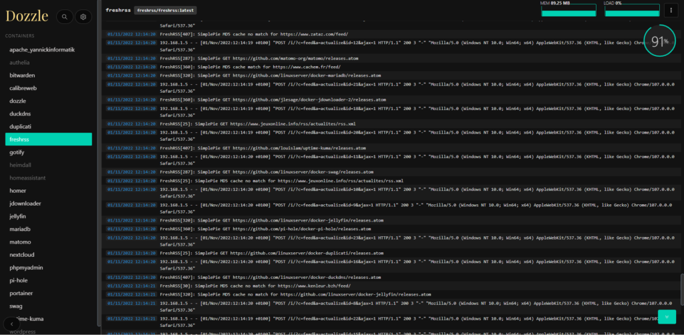Select the highlighted freshrss container

[x=48, y=139]
